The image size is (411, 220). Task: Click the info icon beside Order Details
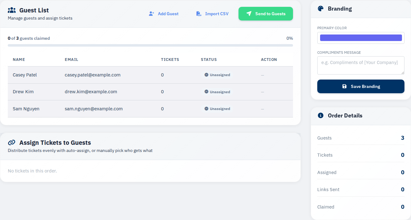pos(321,116)
